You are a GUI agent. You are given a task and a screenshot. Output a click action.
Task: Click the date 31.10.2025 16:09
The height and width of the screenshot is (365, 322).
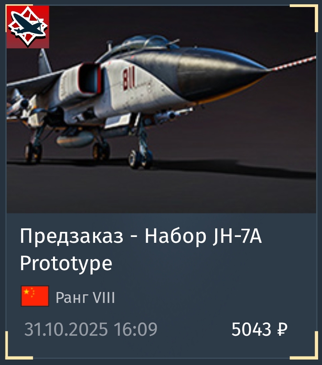click(91, 329)
